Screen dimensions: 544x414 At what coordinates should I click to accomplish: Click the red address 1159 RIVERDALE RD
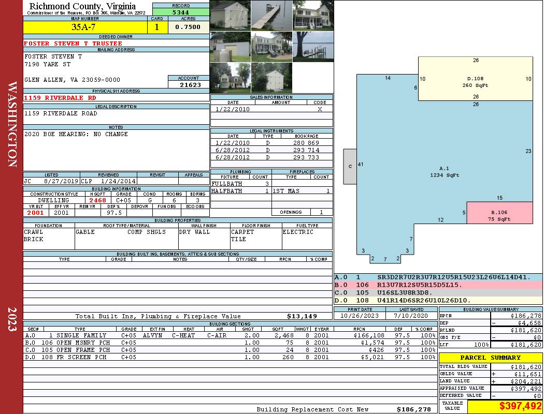point(60,97)
